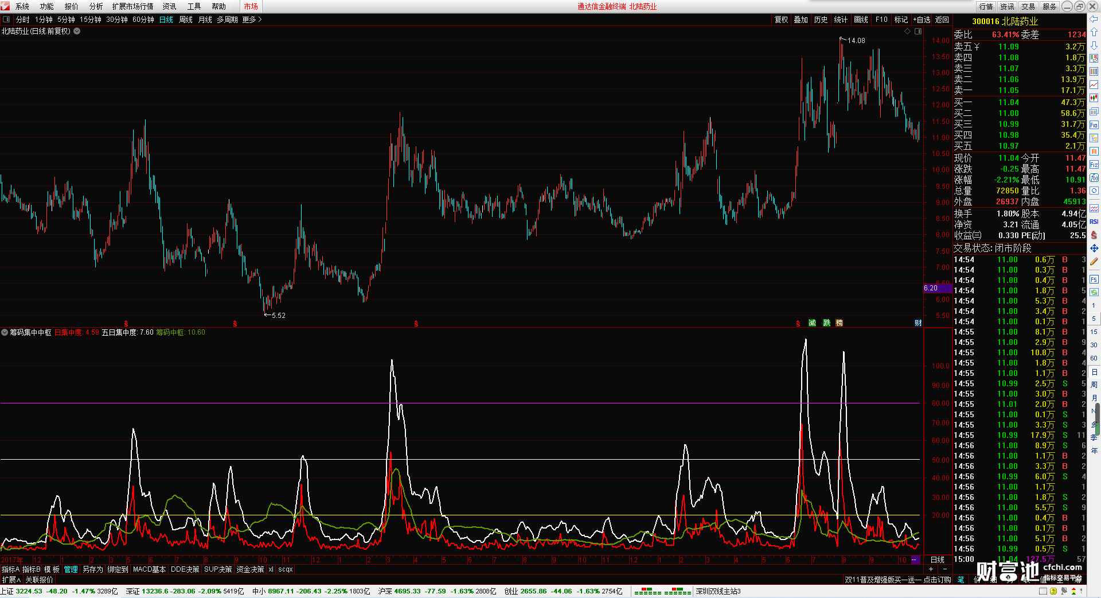Screen dimensions: 1101x598
Task: Switch to 5-minute period in sidebar
Action: point(1094,319)
